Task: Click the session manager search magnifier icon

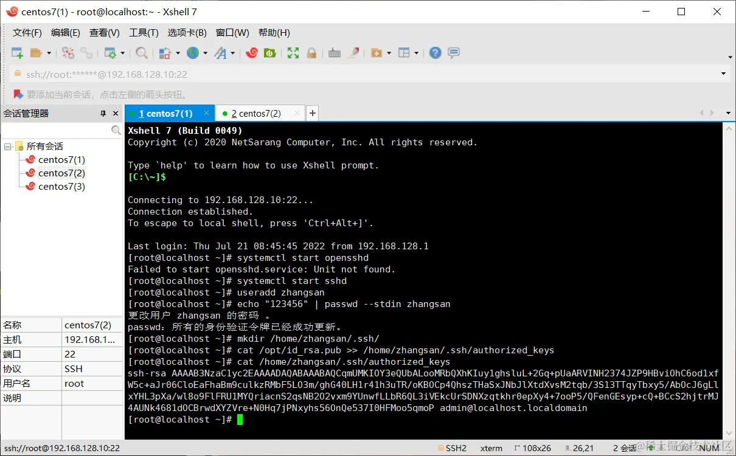Action: 116,130
